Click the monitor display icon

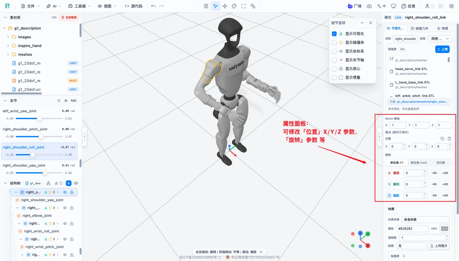tap(394, 6)
